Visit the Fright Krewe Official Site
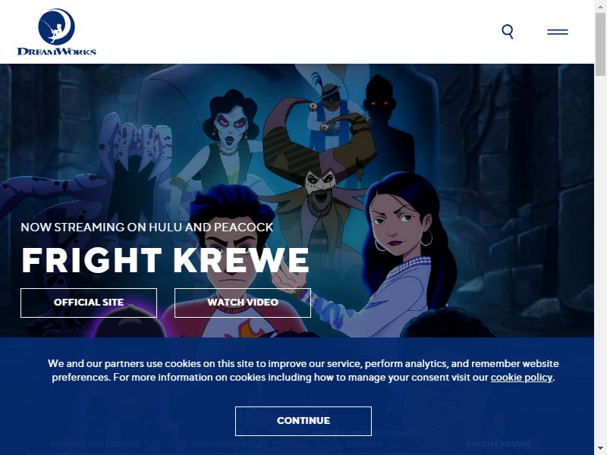Image resolution: width=607 pixels, height=455 pixels. click(x=89, y=303)
